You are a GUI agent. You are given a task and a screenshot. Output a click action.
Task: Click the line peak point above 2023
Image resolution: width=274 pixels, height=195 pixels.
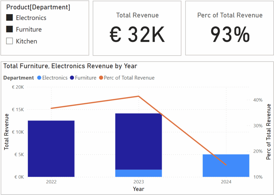tap(139, 96)
